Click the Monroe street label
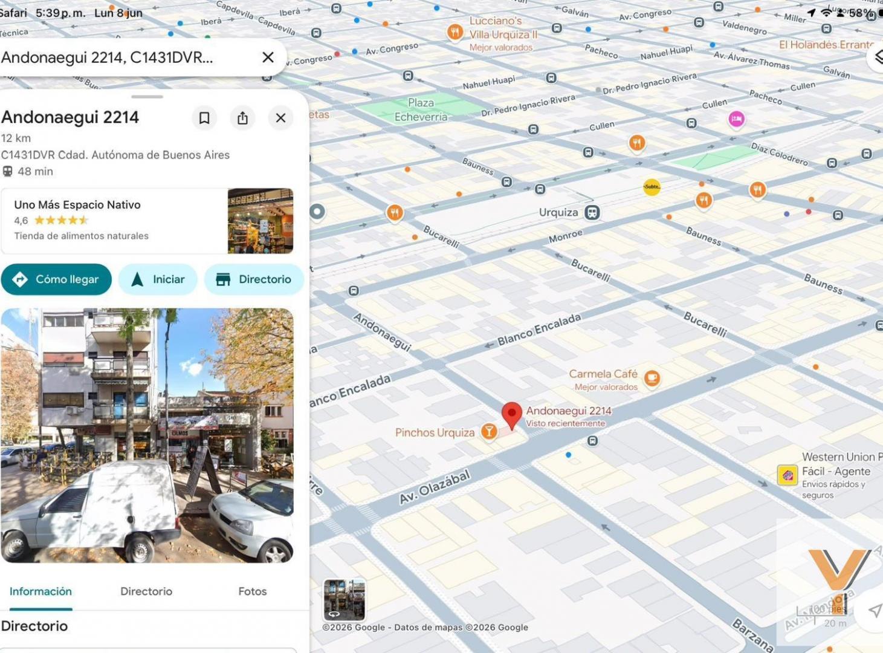 pos(566,236)
